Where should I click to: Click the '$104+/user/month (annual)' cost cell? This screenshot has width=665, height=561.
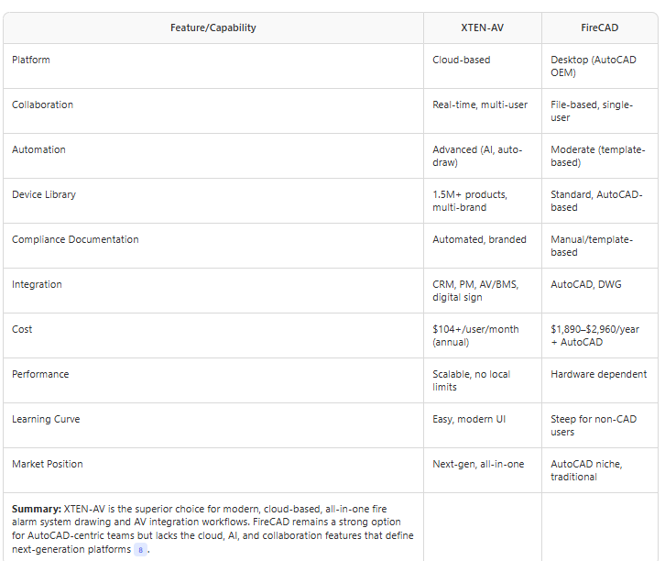coord(475,335)
